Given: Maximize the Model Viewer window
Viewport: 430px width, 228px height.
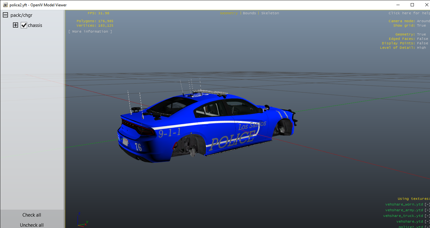Looking at the screenshot, I should (x=412, y=5).
